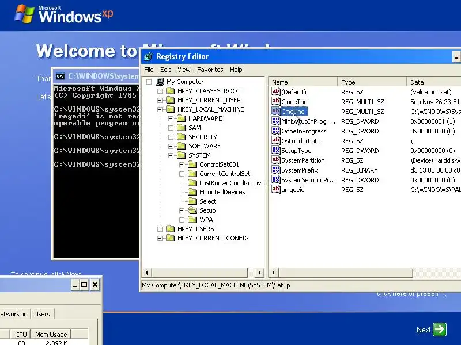Click the Registry Editor title bar icon

click(149, 56)
